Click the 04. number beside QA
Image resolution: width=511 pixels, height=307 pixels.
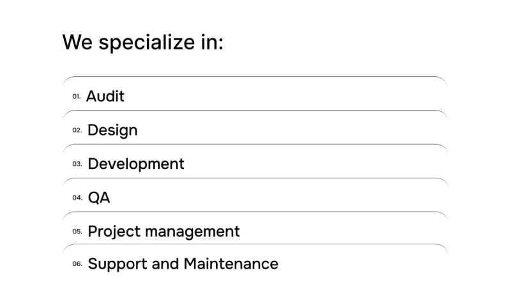[x=77, y=198]
